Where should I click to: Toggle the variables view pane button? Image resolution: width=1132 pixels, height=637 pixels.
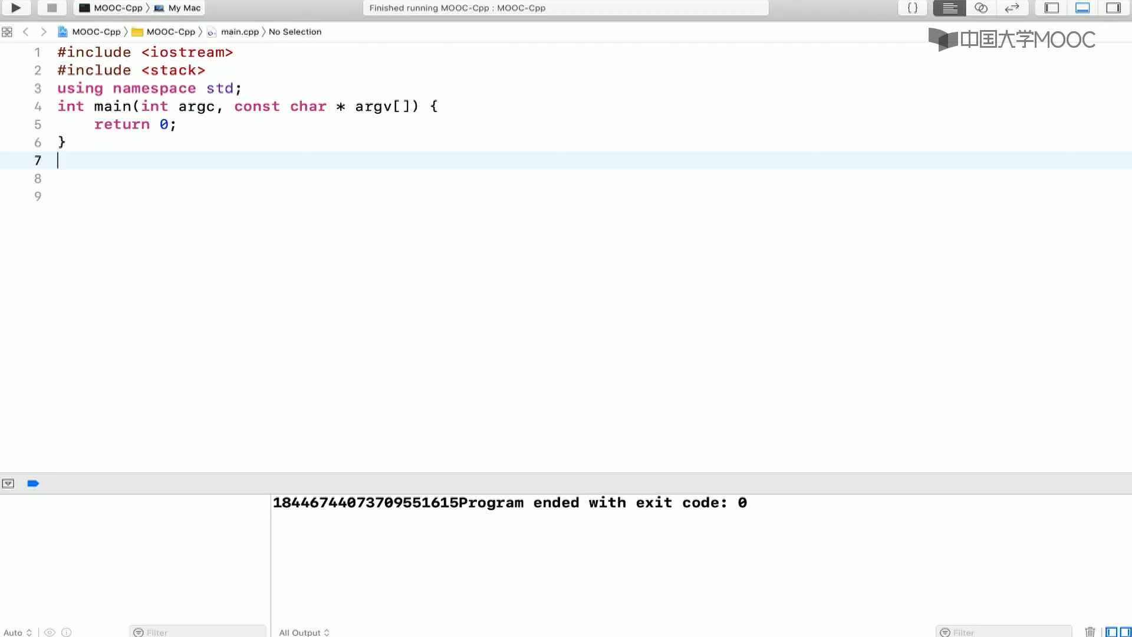[x=1111, y=632]
